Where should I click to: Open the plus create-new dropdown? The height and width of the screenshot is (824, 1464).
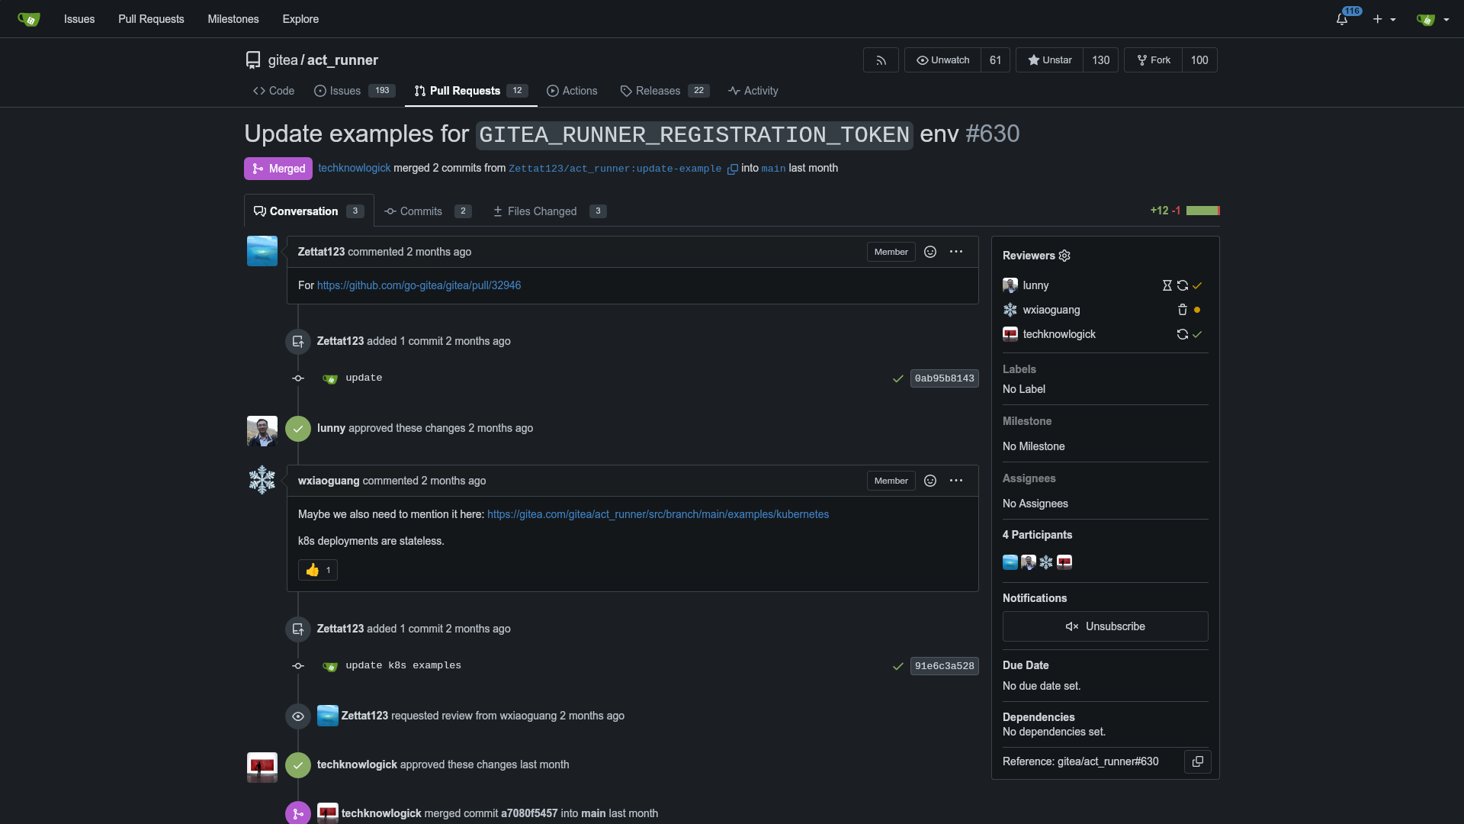pyautogui.click(x=1384, y=19)
